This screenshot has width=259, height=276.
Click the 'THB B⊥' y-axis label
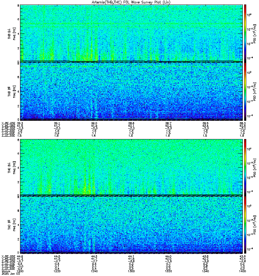(x=9, y=33)
